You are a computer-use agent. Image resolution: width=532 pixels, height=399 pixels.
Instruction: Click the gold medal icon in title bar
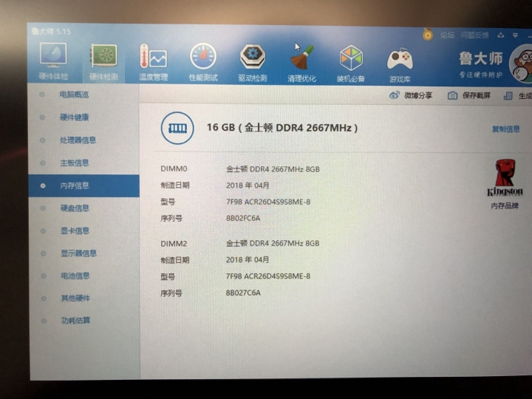pos(428,34)
